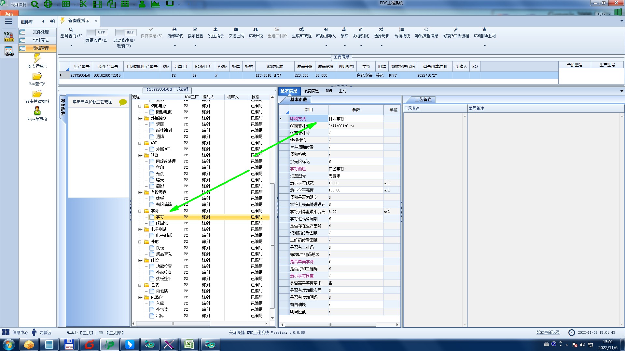Collapse the 组件库 panel arrow
Screen dimensions: 625x351
(x=43, y=21)
